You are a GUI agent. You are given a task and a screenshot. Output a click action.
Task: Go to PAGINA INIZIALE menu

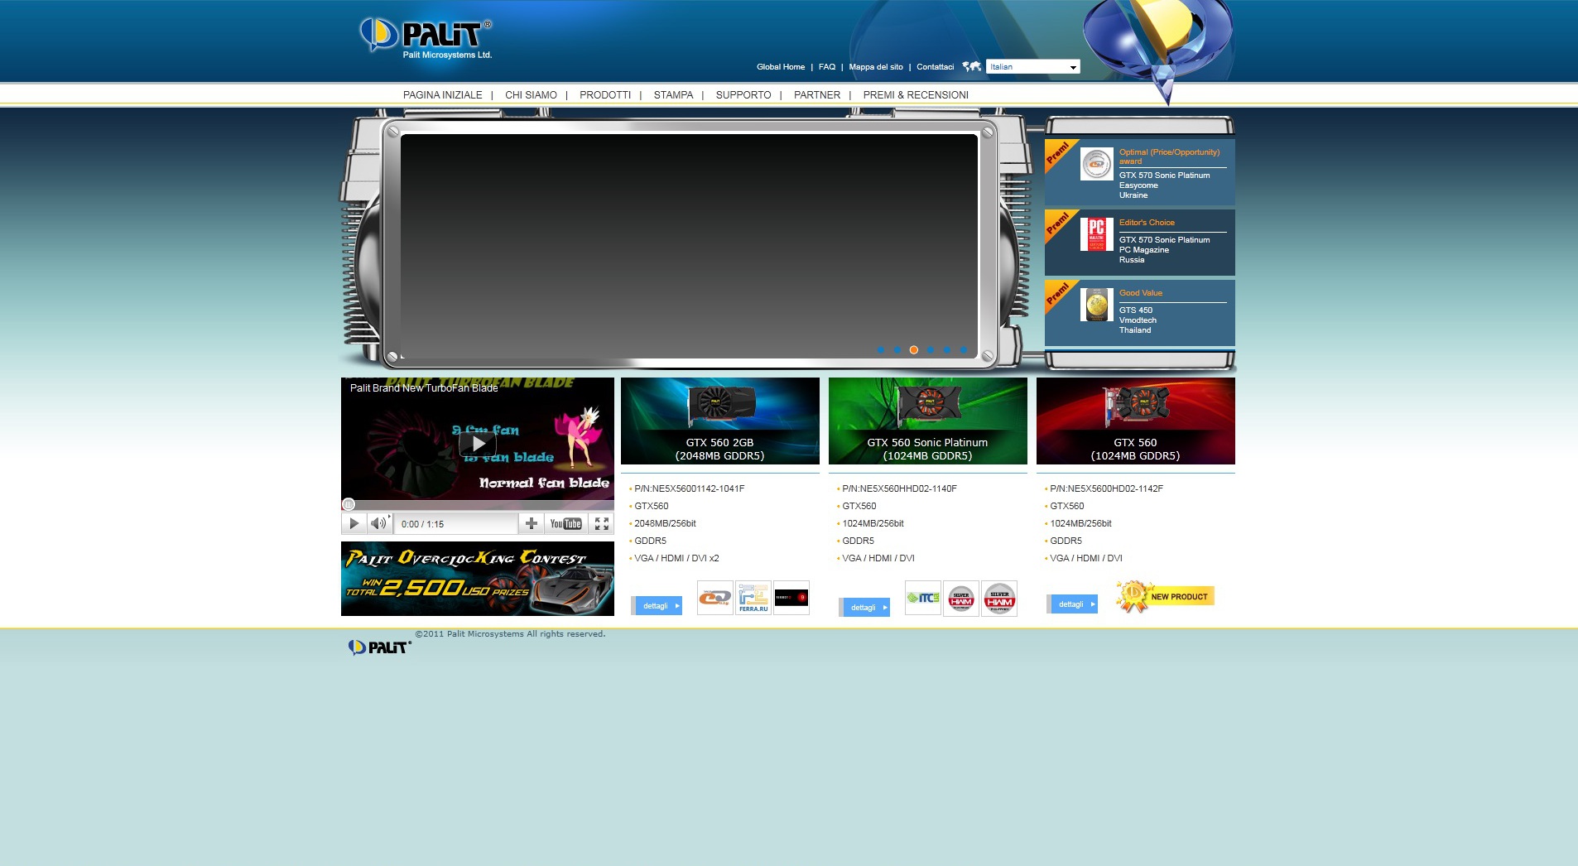click(443, 95)
